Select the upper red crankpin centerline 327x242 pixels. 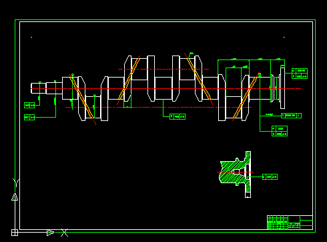click(x=163, y=70)
